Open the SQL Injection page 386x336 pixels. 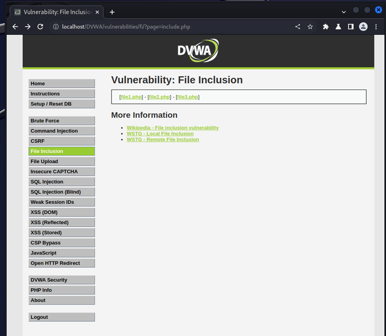[x=61, y=181]
